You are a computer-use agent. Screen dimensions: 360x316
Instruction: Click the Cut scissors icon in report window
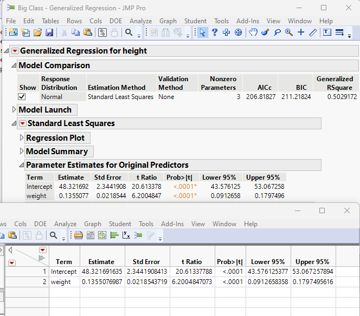click(64, 32)
